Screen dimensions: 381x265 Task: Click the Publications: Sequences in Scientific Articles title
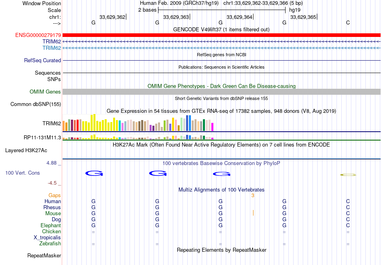point(221,67)
